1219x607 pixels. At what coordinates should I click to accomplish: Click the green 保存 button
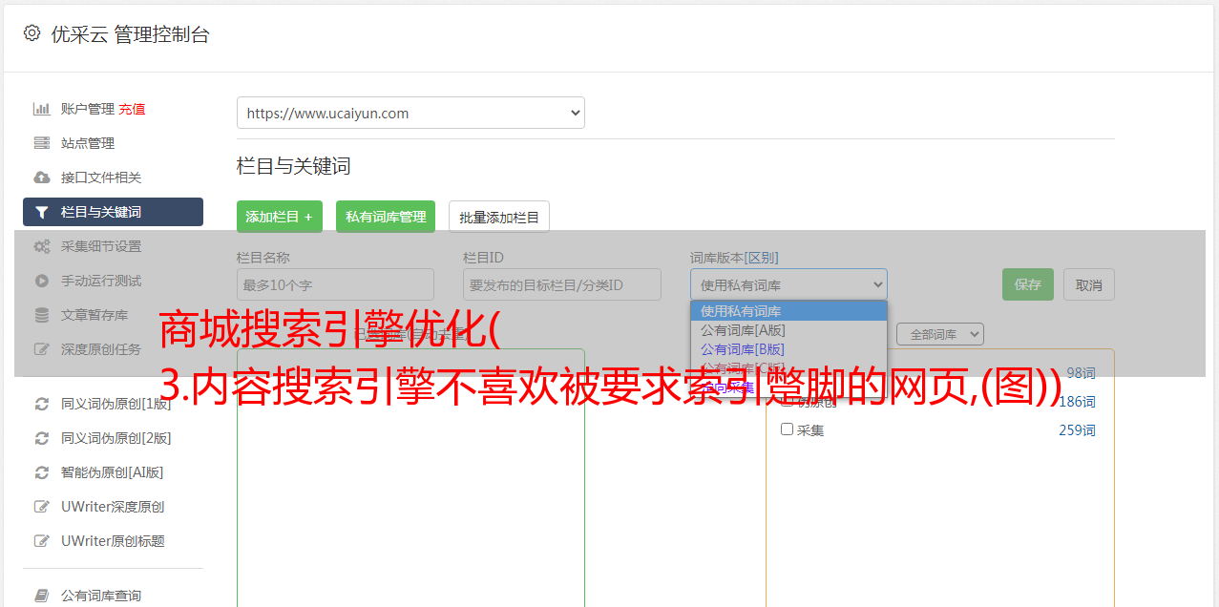(1028, 284)
